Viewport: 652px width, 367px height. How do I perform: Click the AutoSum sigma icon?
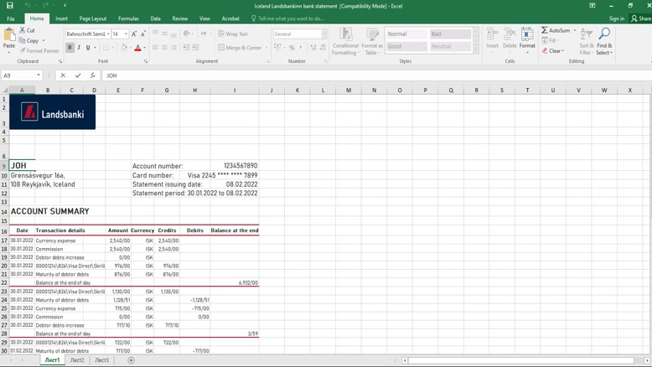pos(545,30)
